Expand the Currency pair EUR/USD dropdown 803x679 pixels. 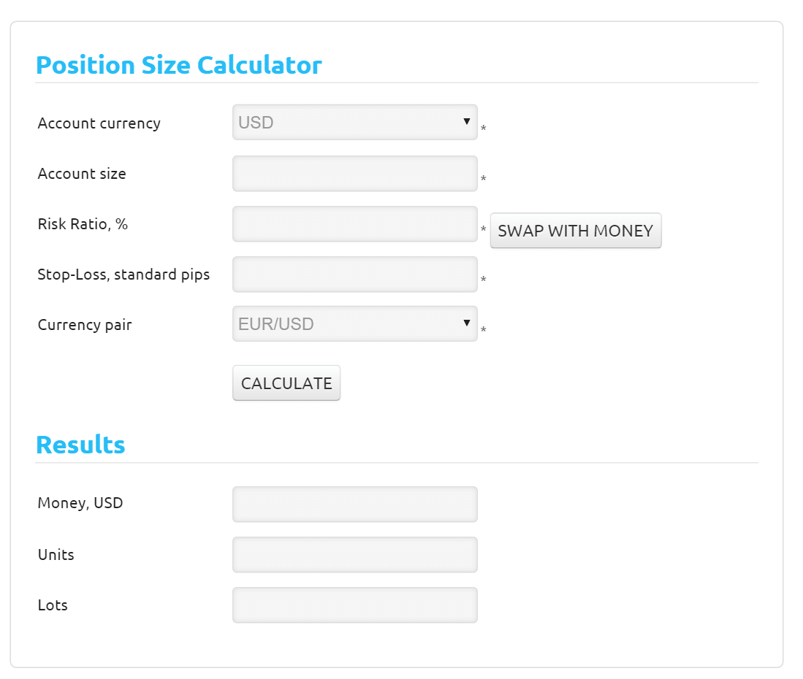(355, 324)
